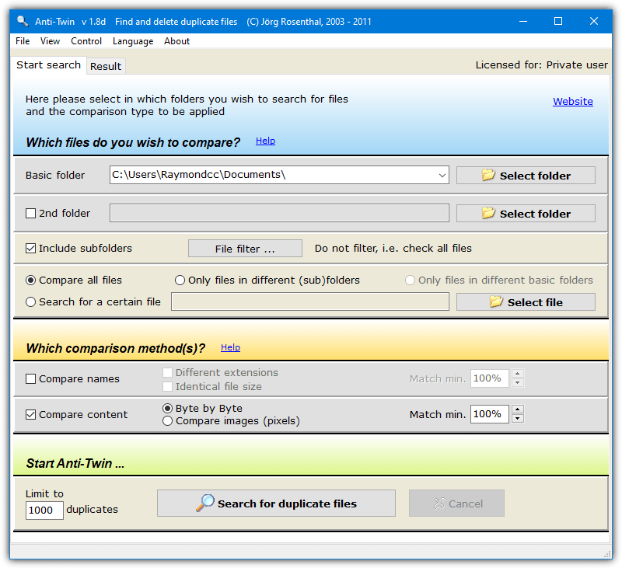Open Help for Which files to compare

pos(265,141)
